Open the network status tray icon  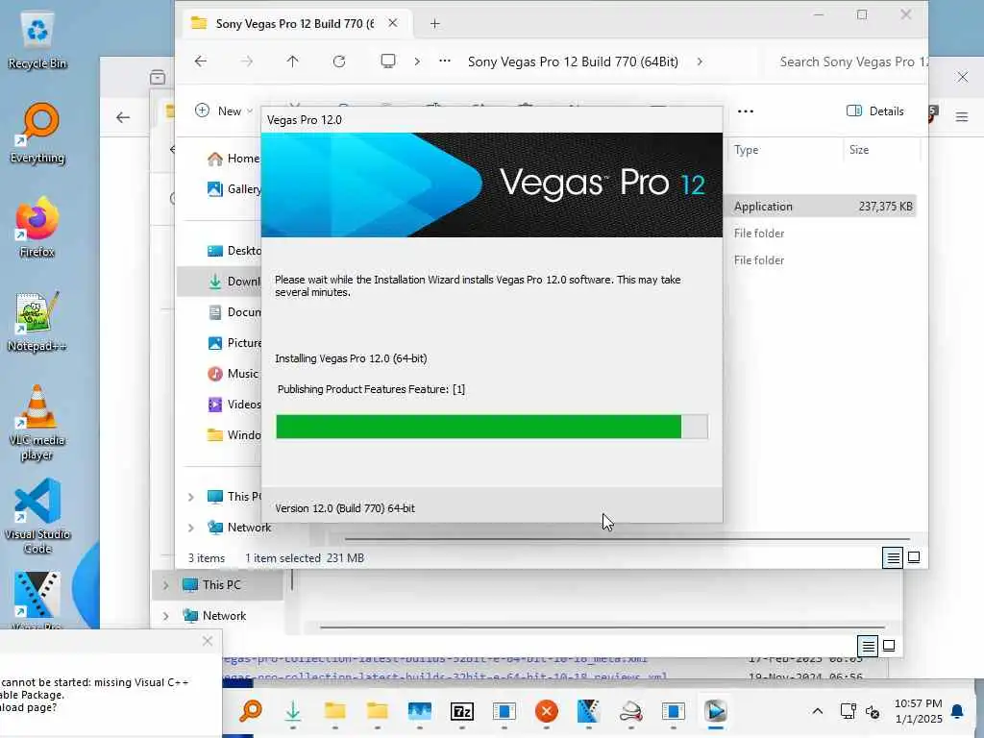tap(848, 712)
